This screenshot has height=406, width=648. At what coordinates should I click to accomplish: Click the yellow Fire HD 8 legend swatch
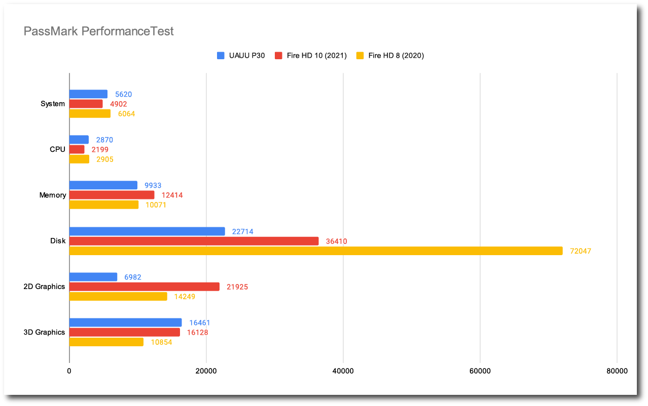tap(360, 56)
